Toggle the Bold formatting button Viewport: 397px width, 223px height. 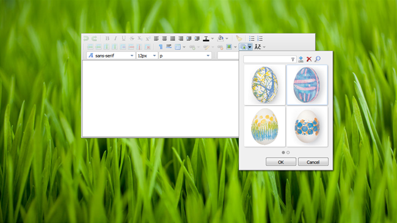click(107, 38)
